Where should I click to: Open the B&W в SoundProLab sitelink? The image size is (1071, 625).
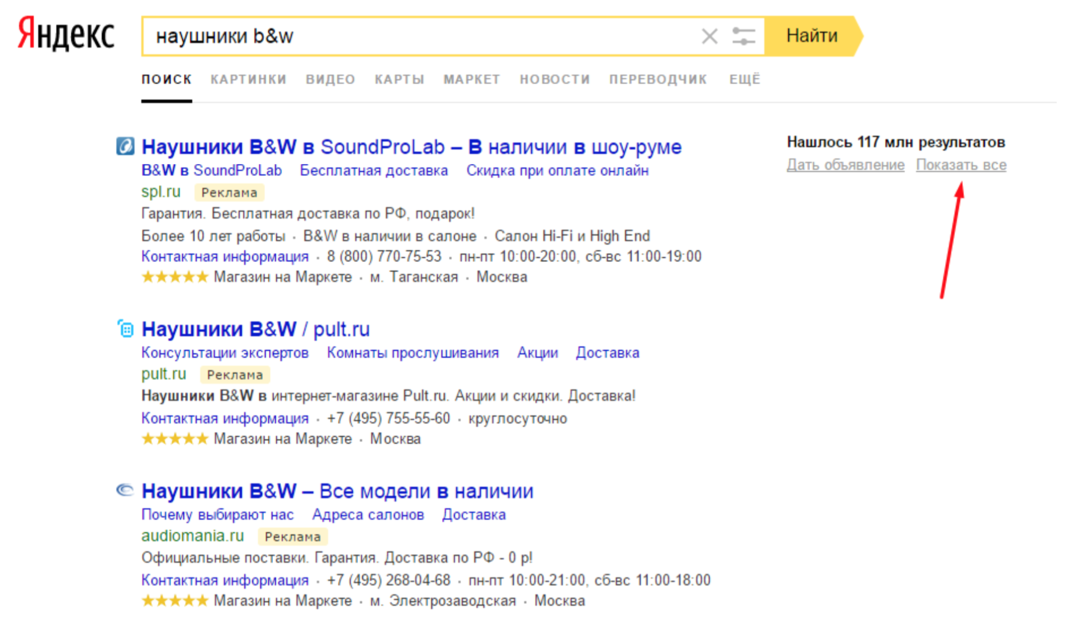[x=211, y=170]
